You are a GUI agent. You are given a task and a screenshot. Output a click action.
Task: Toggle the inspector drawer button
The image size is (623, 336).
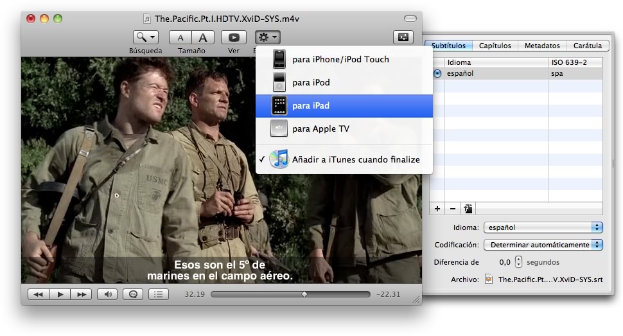click(403, 37)
